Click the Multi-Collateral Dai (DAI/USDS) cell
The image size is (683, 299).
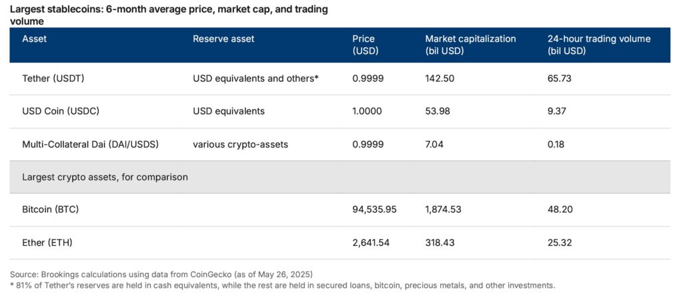pyautogui.click(x=89, y=144)
